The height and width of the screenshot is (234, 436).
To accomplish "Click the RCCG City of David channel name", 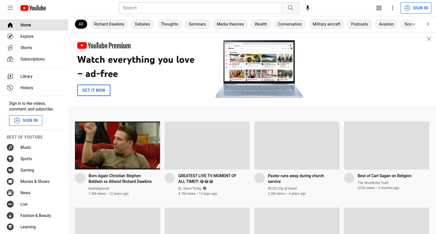I will click(282, 189).
